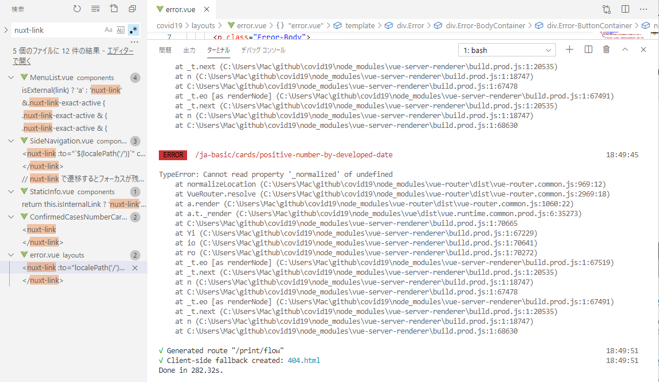Collapse MenuList.vue results group
This screenshot has height=382, width=659.
tap(12, 77)
